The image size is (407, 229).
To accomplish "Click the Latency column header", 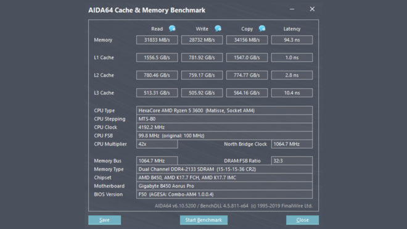I will [x=292, y=29].
